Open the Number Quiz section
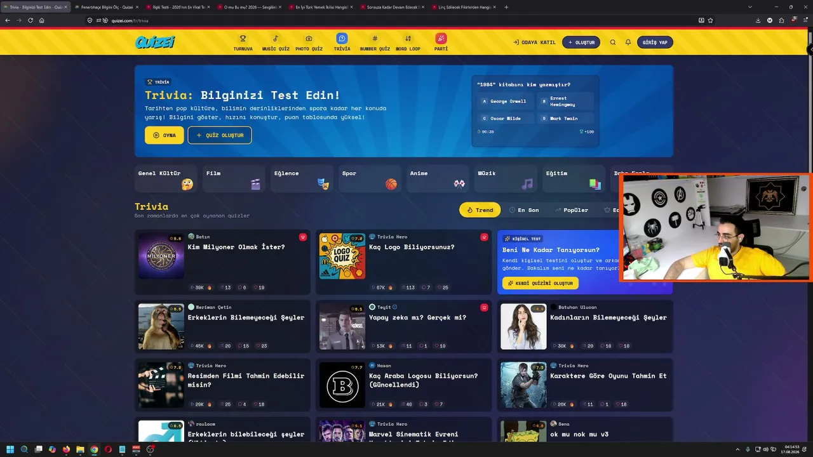Viewport: 813px width, 457px height. pyautogui.click(x=375, y=43)
